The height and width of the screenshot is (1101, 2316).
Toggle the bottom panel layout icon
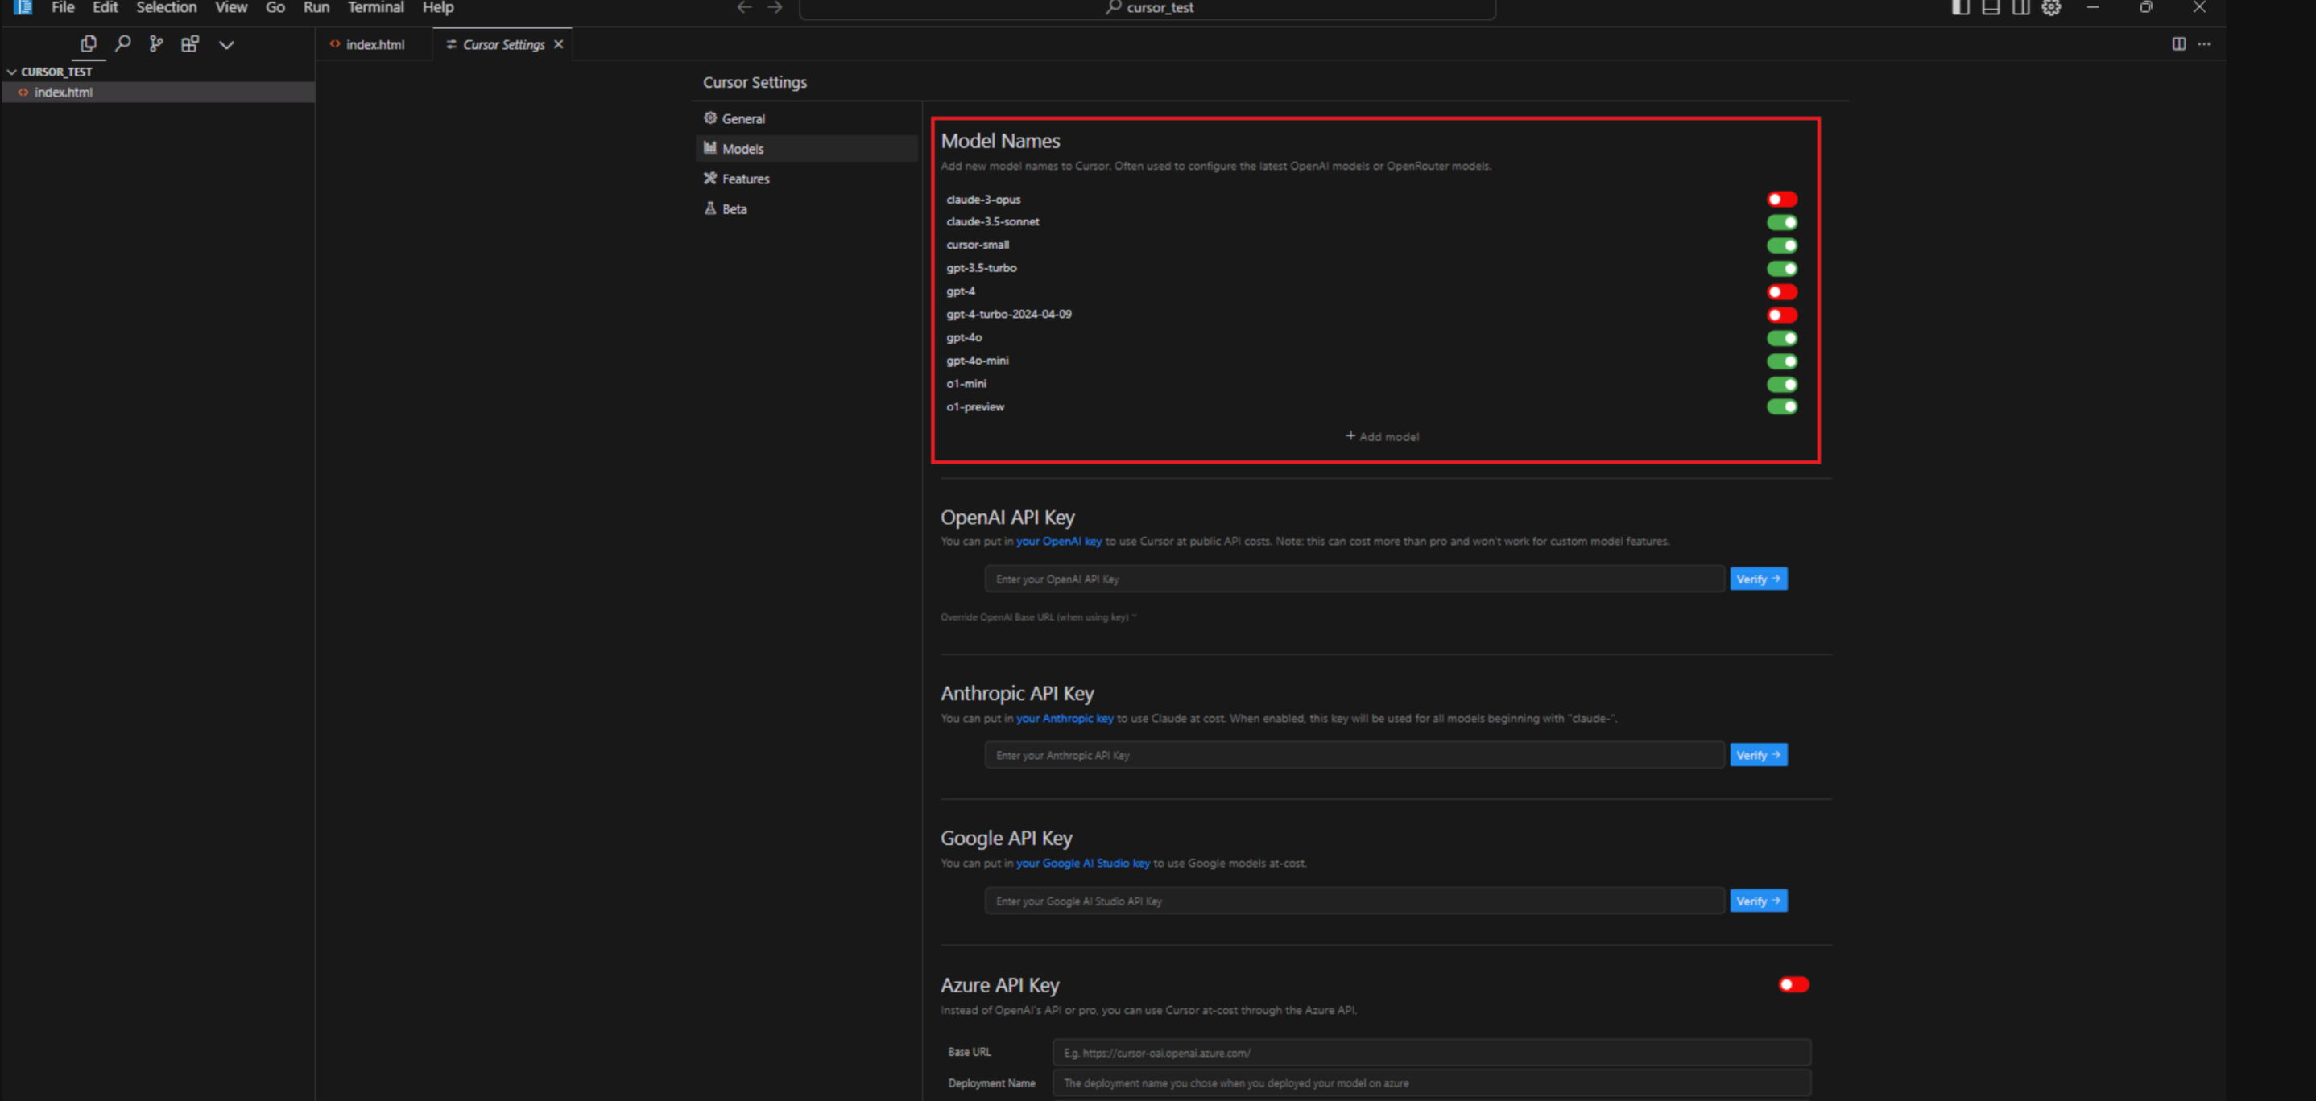click(1991, 7)
